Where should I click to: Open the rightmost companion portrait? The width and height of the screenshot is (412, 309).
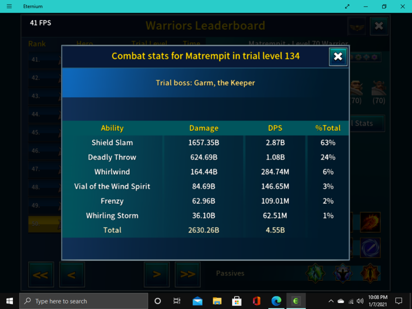coord(379,88)
